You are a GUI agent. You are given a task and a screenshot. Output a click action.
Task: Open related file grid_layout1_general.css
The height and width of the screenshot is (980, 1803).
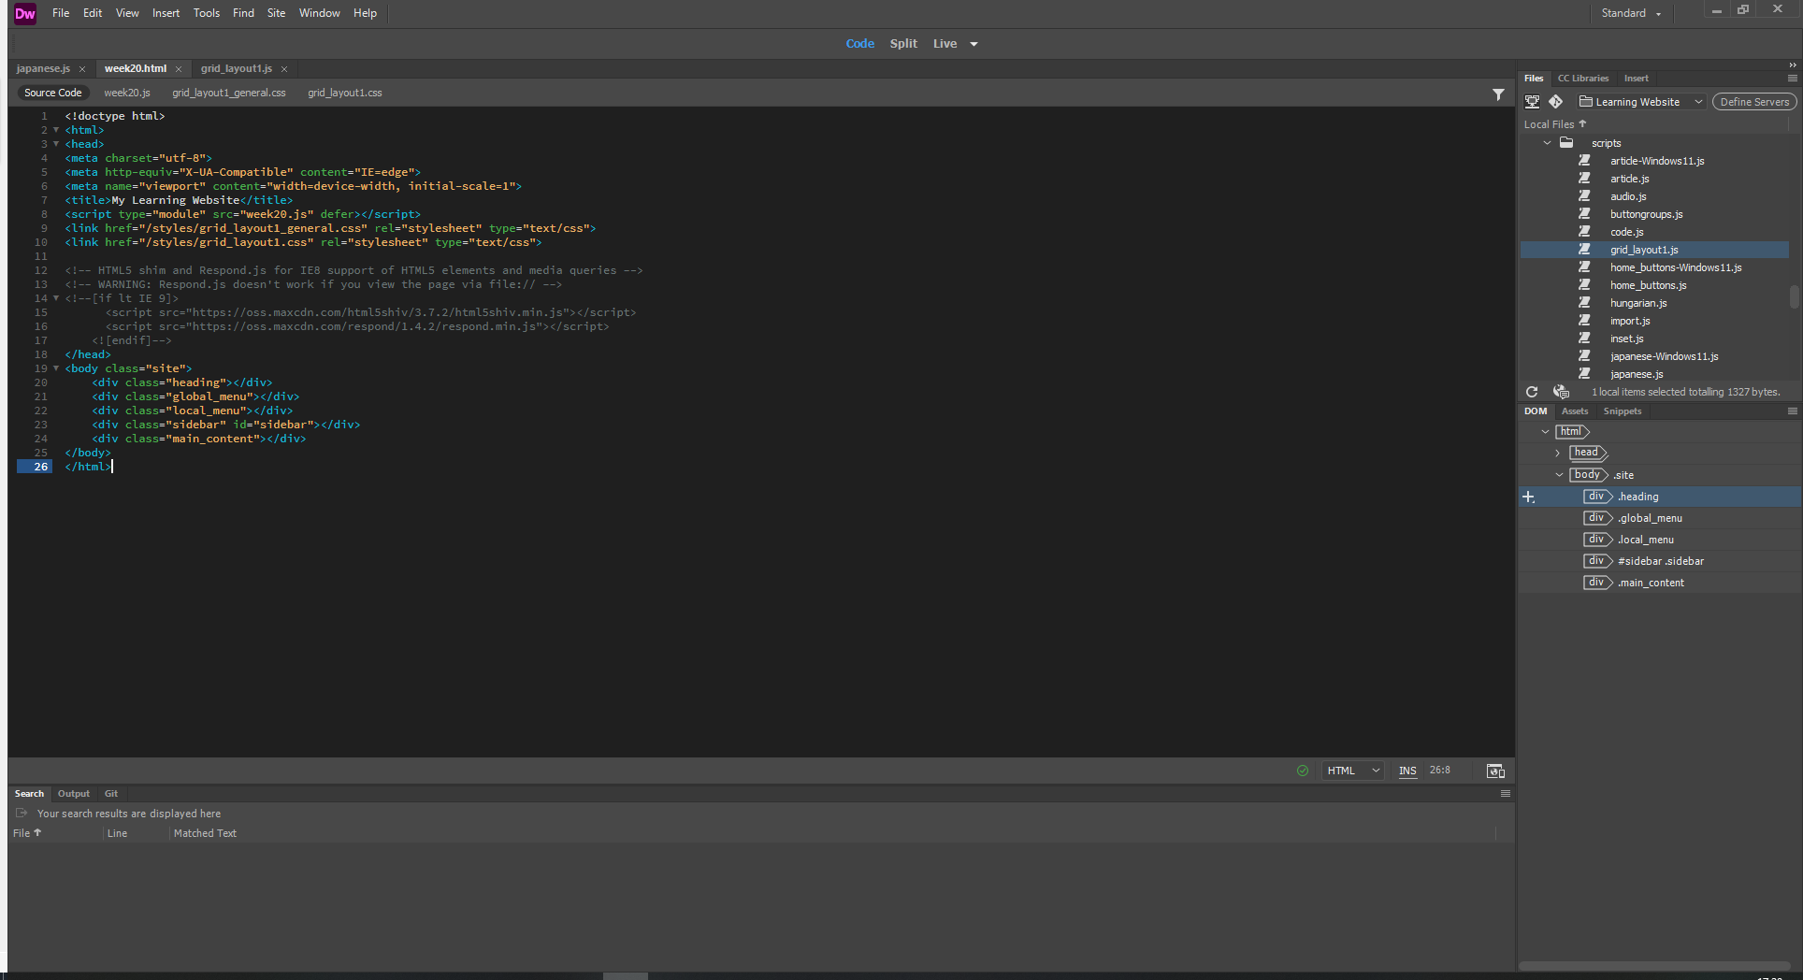point(229,93)
